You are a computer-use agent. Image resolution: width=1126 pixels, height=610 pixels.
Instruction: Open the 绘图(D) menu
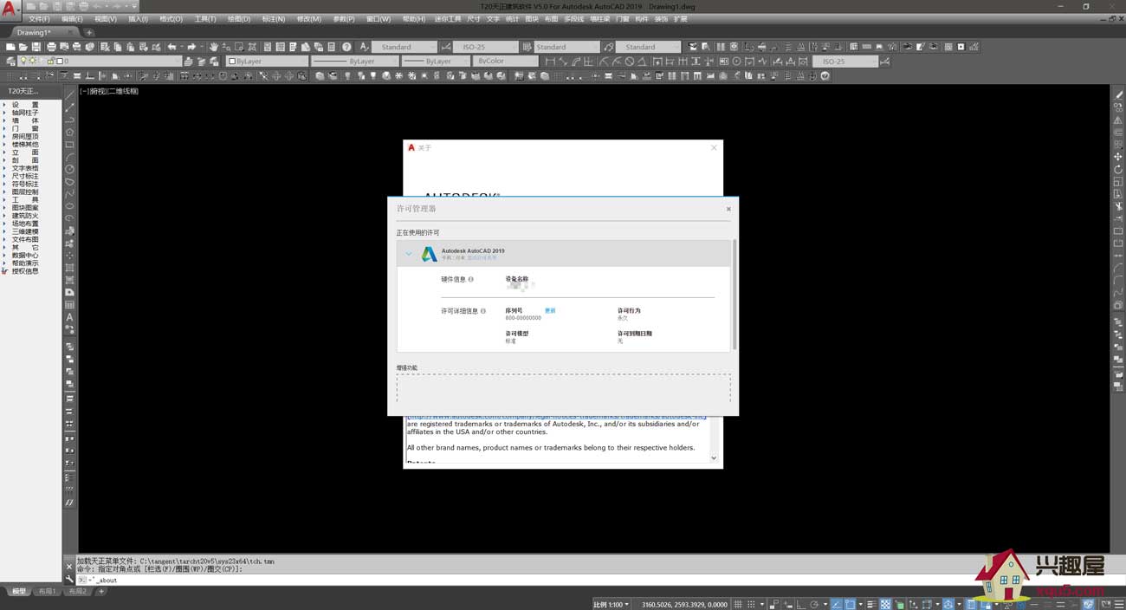pyautogui.click(x=238, y=19)
